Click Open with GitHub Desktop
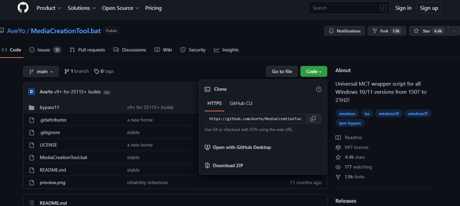 click(242, 147)
